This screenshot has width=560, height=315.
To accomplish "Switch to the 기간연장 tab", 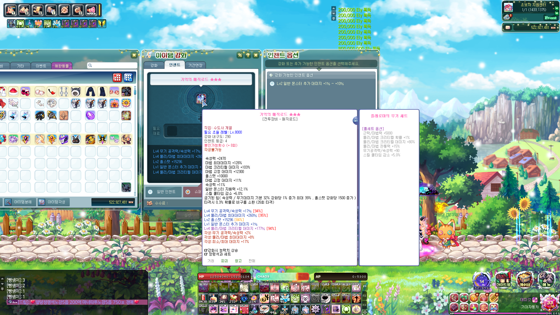I will point(195,65).
